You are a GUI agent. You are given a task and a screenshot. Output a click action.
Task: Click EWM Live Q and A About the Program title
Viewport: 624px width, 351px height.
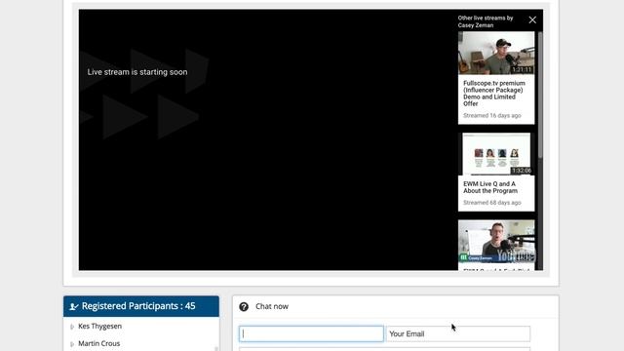(x=490, y=187)
